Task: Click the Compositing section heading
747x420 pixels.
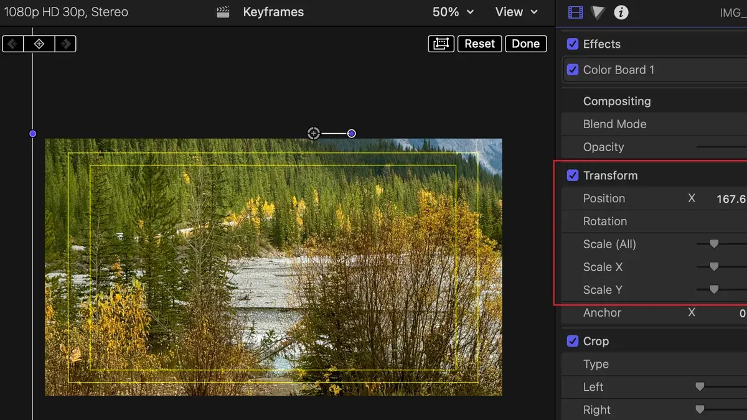Action: tap(617, 101)
